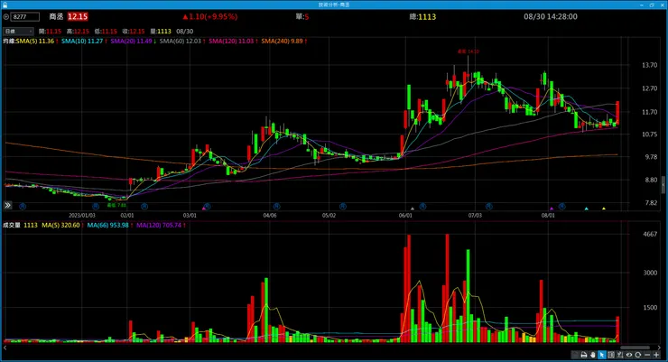The image size is (668, 362).
Task: Select the hand pan tool
Action: click(592, 355)
